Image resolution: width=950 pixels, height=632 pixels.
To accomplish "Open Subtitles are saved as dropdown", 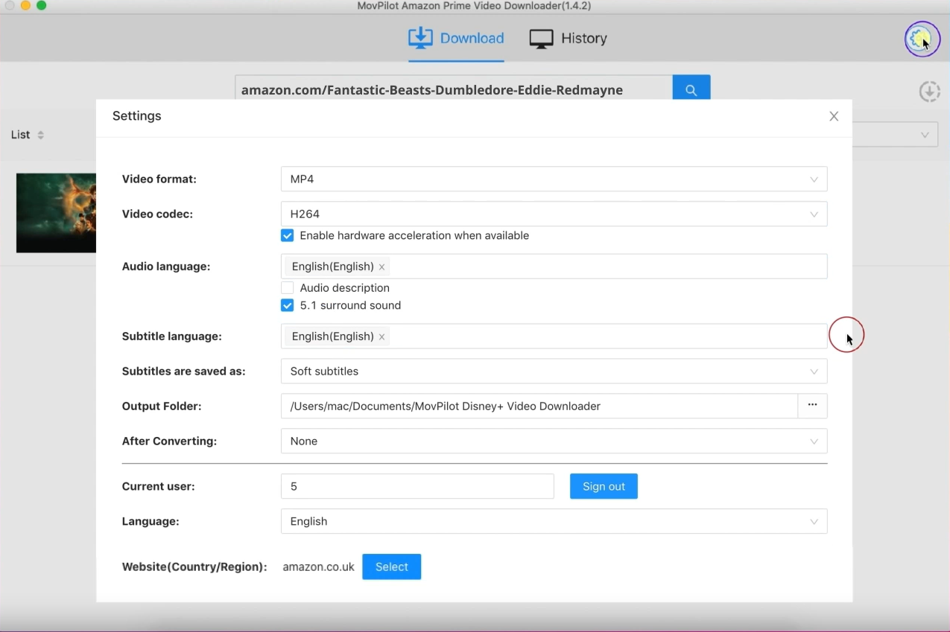I will tap(554, 371).
